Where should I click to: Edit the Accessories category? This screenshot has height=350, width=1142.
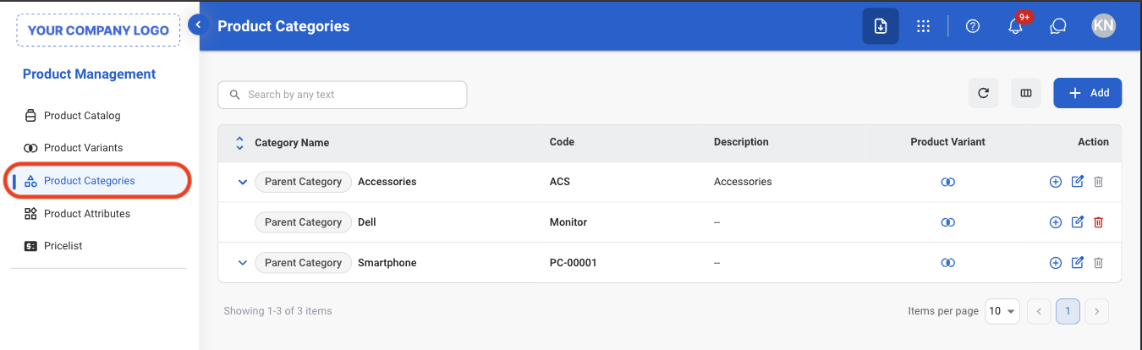tap(1078, 182)
